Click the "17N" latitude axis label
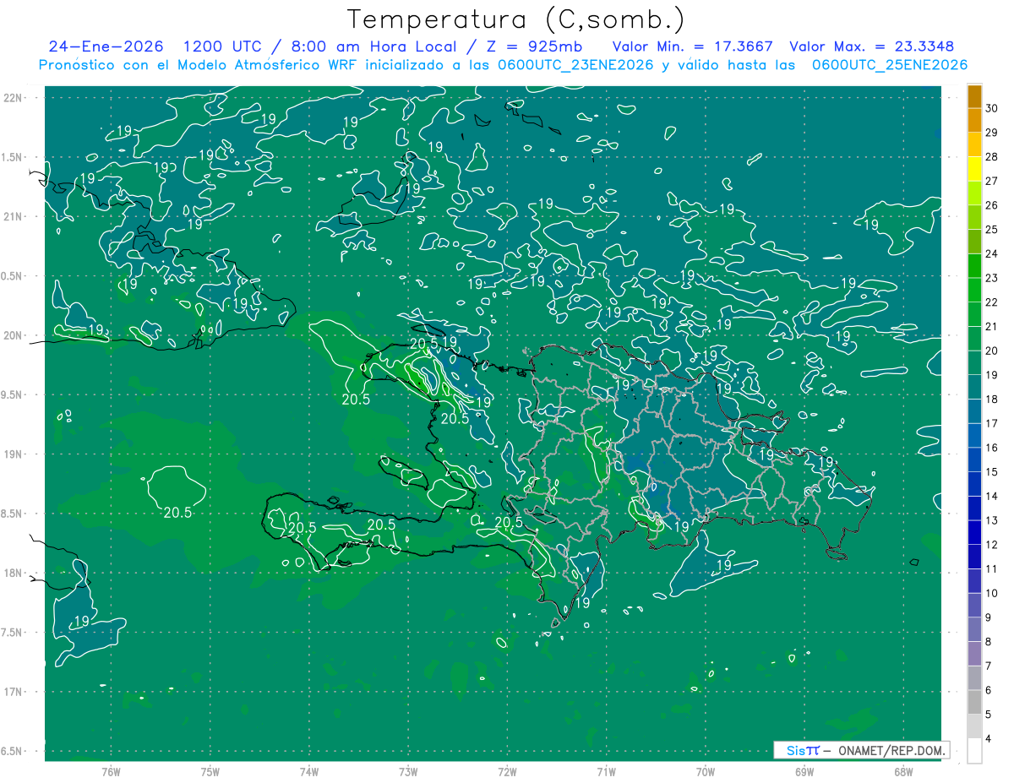Screen dimensions: 1014x783 [x=13, y=692]
